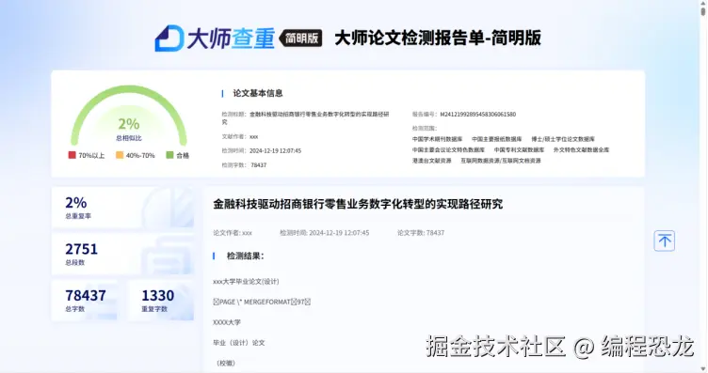Click 论文作者: xxx under paper title

233,233
